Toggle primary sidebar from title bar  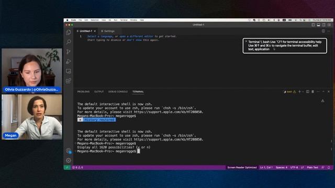(x=313, y=25)
